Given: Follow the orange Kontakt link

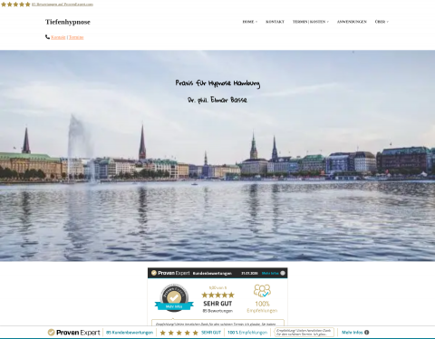Looking at the screenshot, I should coord(58,37).
